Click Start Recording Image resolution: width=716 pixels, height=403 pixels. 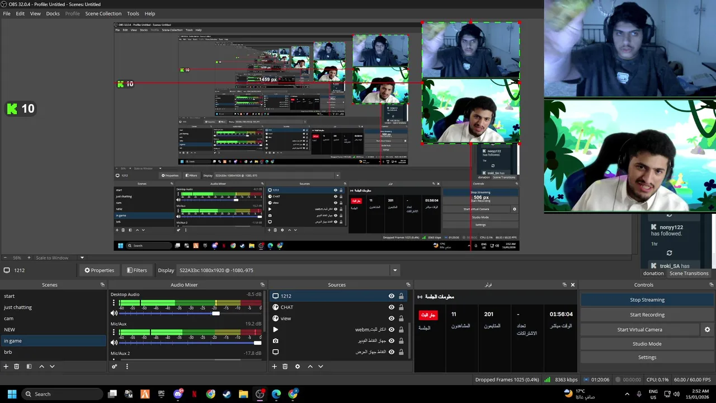(x=647, y=315)
